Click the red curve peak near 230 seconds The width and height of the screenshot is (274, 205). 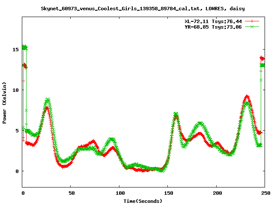click(x=247, y=97)
